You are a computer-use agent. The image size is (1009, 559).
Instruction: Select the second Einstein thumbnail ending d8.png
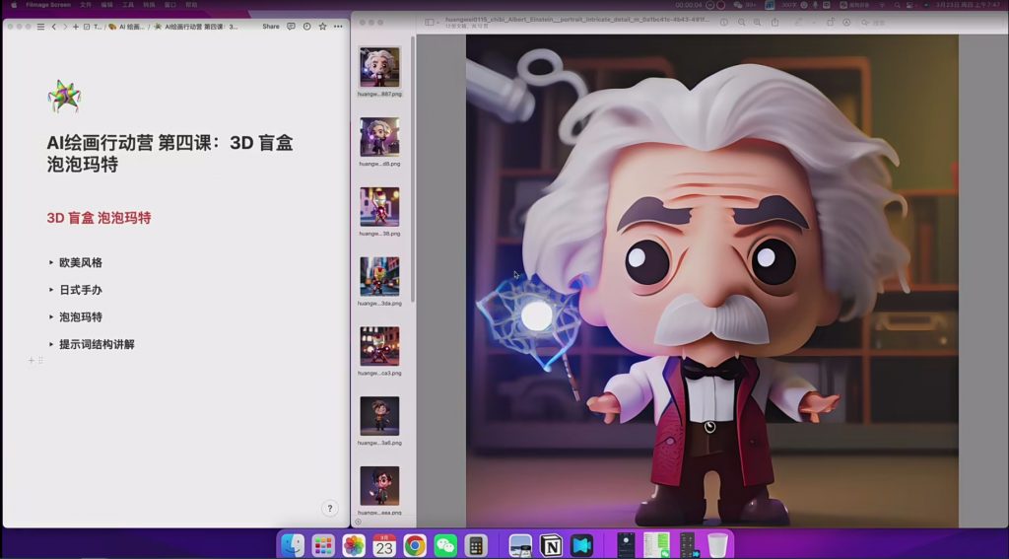tap(379, 136)
